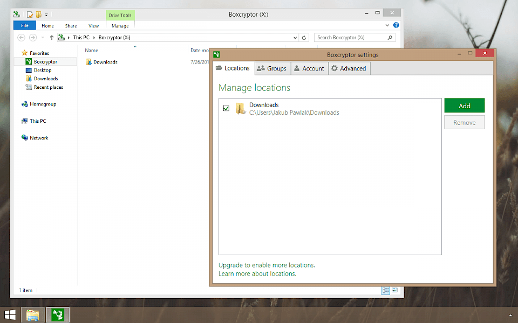Image resolution: width=518 pixels, height=323 pixels.
Task: Maximize the Boxcryptor (X:) Explorer window
Action: [378, 13]
